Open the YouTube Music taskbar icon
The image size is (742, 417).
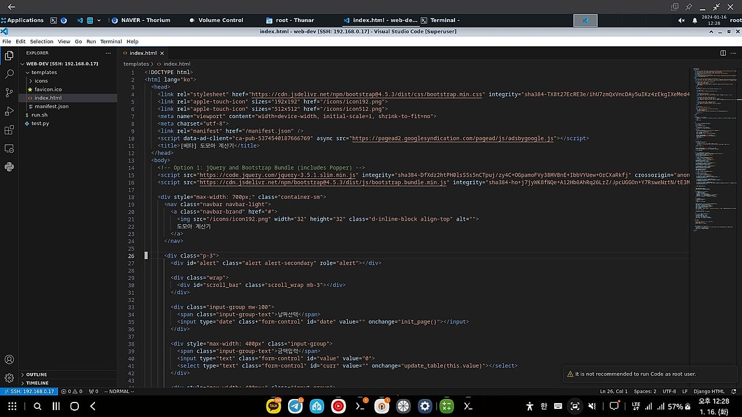point(339,406)
